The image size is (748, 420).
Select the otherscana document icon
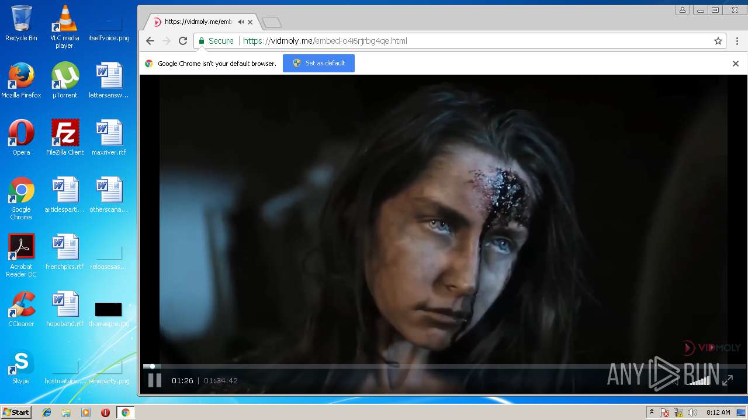click(109, 195)
